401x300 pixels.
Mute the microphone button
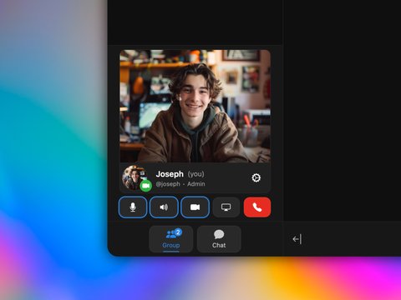(x=133, y=207)
